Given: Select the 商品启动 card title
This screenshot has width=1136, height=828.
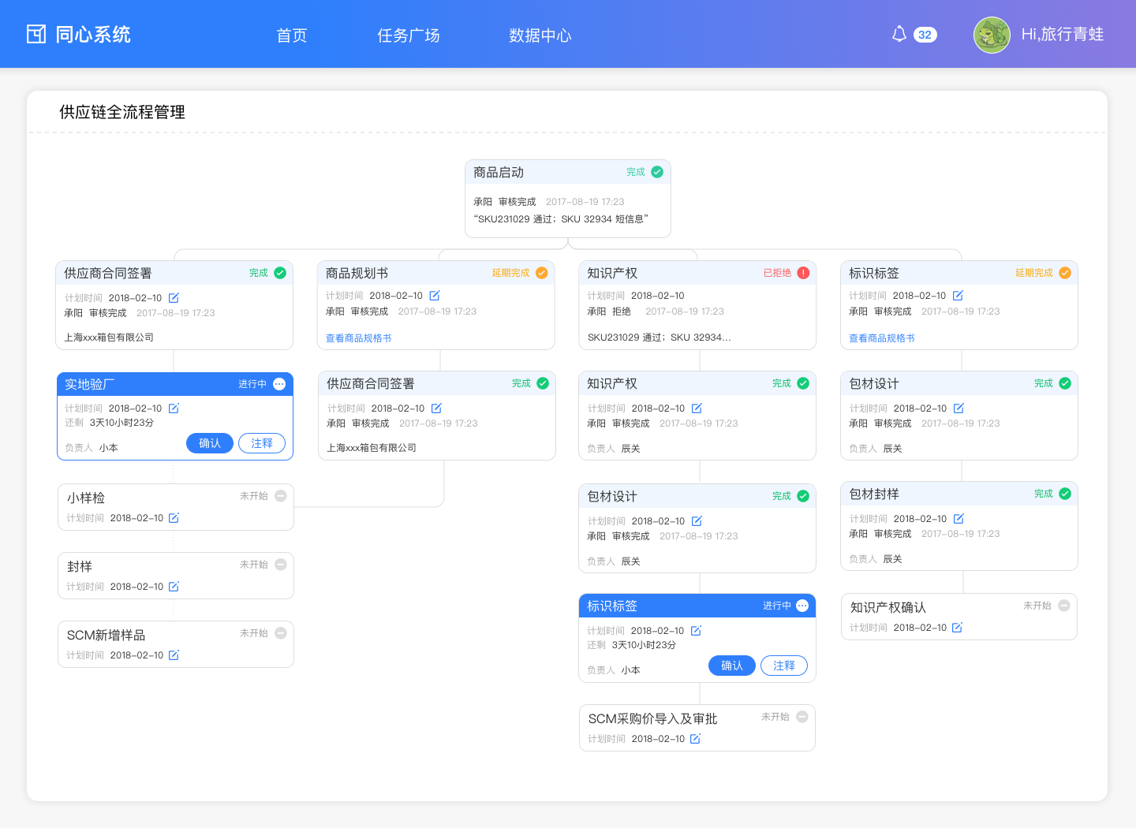Looking at the screenshot, I should 499,173.
